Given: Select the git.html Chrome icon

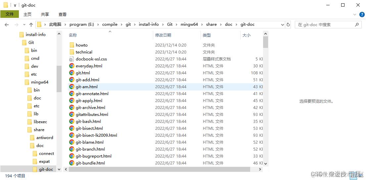Looking at the screenshot, I should [72, 73].
